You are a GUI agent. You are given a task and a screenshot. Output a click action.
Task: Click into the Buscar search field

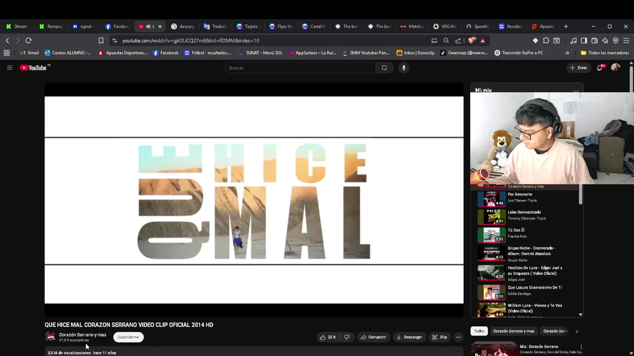(300, 68)
